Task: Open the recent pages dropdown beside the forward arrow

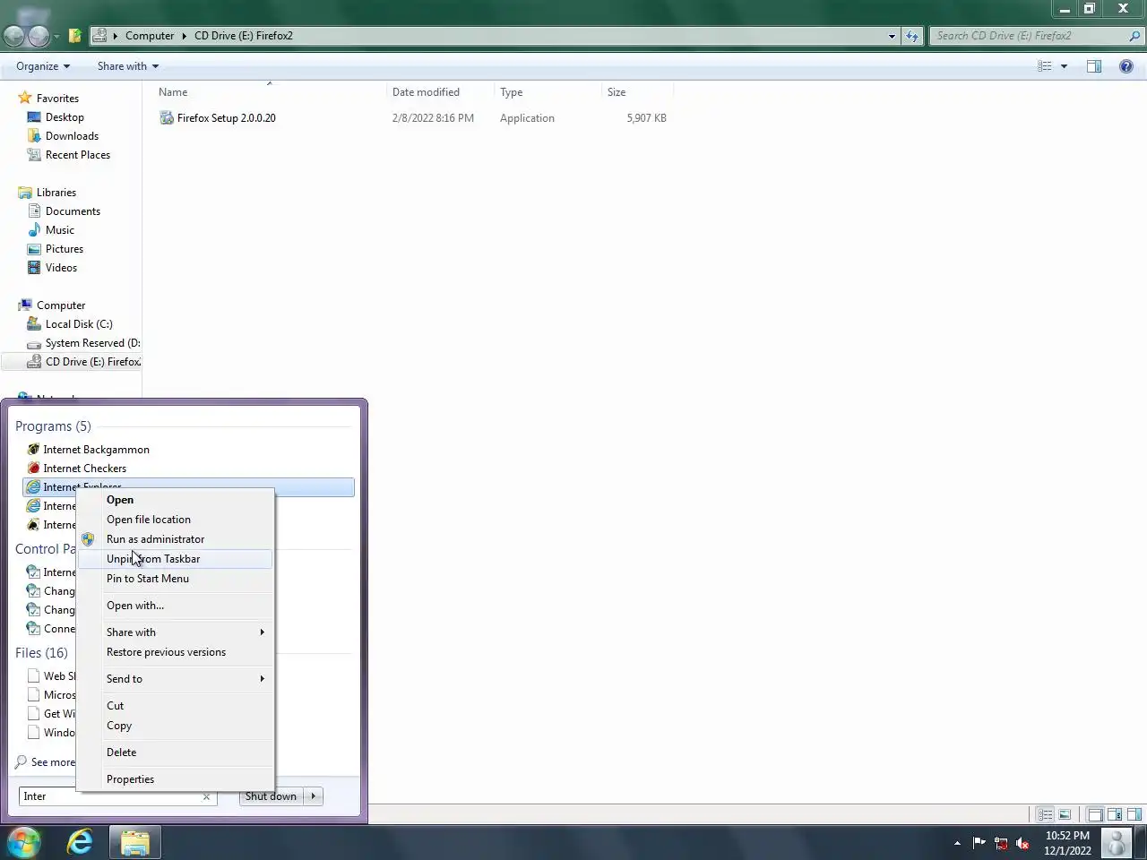Action: click(56, 37)
